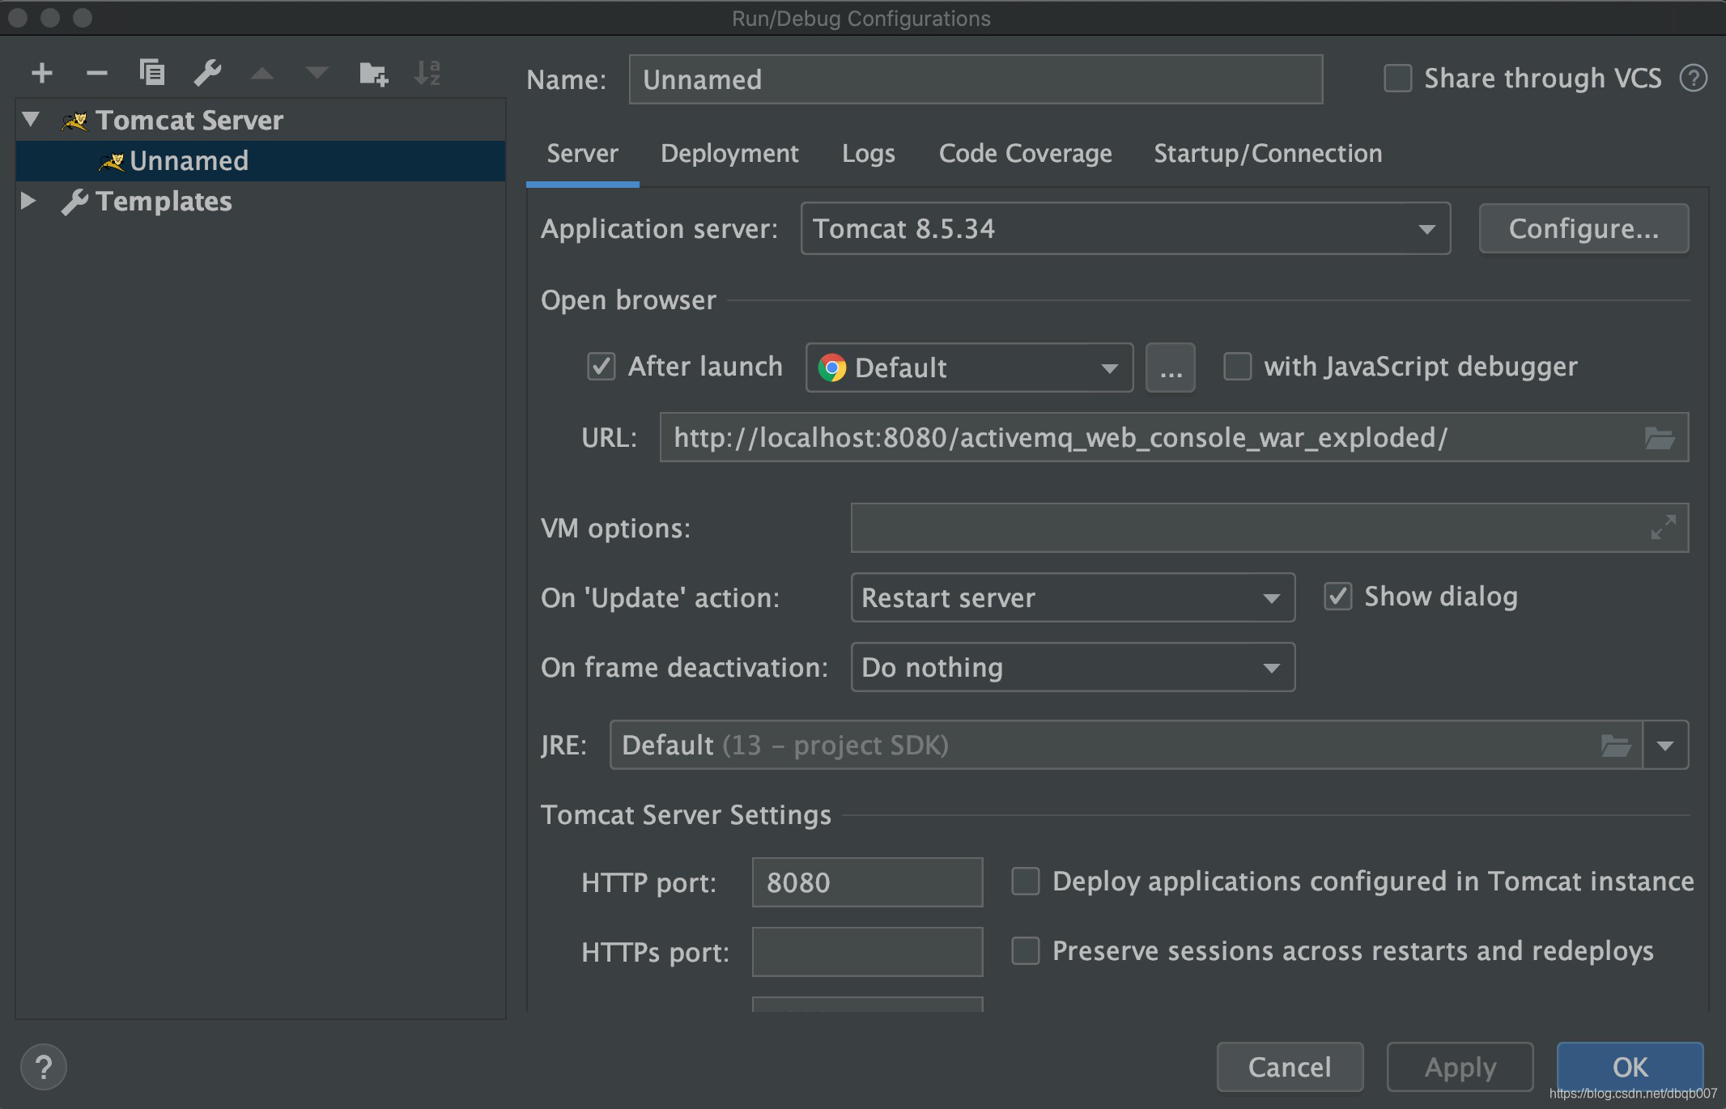Enable with JavaScript debugger option
1726x1109 pixels.
pos(1237,366)
